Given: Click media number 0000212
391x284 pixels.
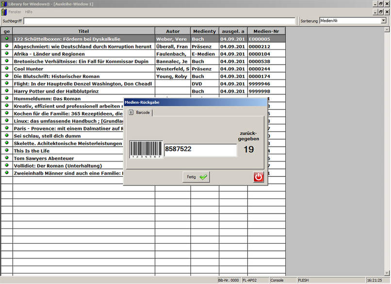Looking at the screenshot, I should 266,47.
